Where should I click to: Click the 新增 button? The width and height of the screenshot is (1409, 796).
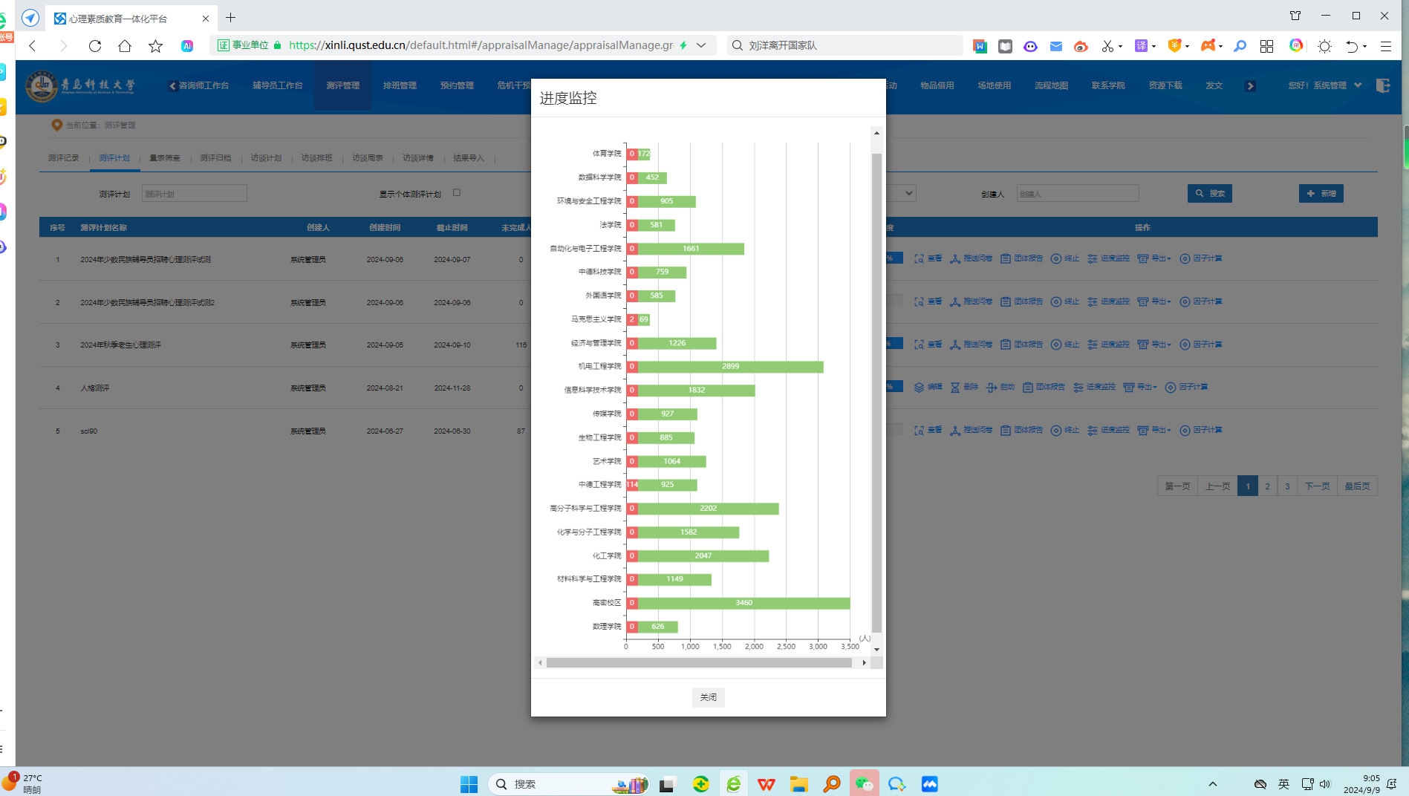(x=1321, y=194)
